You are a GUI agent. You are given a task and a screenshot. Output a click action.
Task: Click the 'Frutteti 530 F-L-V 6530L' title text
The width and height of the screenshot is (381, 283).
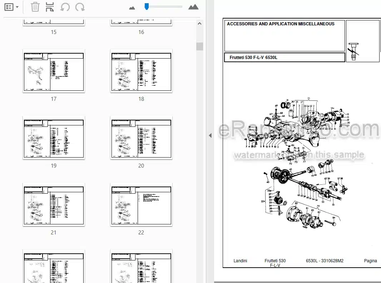(x=253, y=57)
